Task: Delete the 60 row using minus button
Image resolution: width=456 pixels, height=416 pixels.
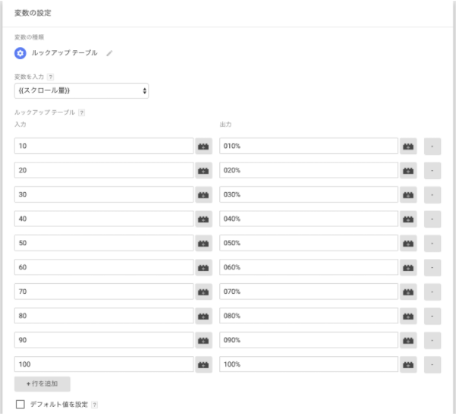Action: (432, 267)
